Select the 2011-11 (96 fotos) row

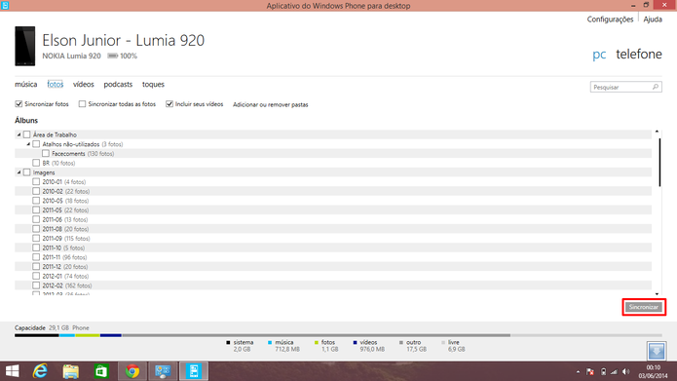pyautogui.click(x=333, y=257)
